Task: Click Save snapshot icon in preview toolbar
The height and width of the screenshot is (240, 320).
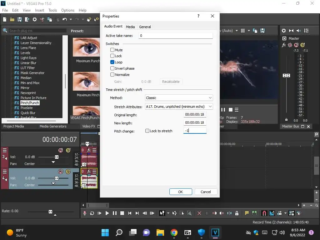Action: [x=262, y=31]
